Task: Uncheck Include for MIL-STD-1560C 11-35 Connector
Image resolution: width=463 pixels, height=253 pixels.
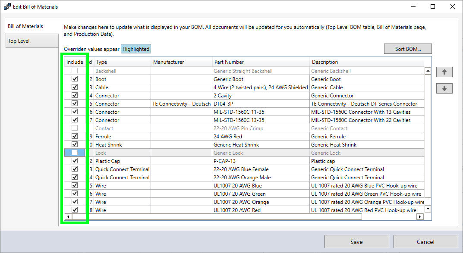Action: [75, 112]
